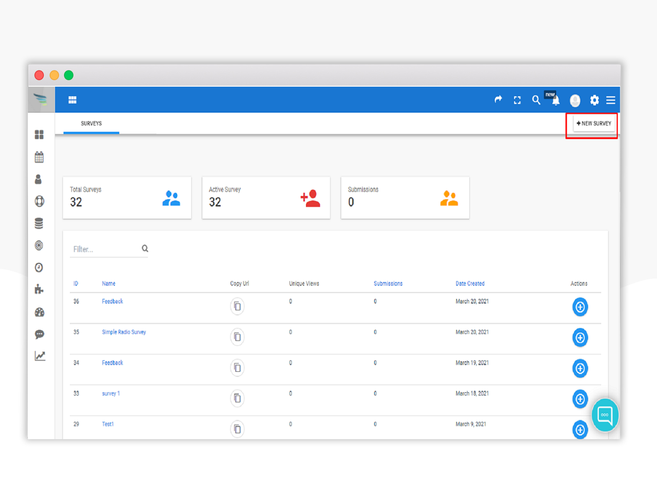Screen dimensions: 657x493
Task: Click the filter search magnifier icon
Action: 145,248
